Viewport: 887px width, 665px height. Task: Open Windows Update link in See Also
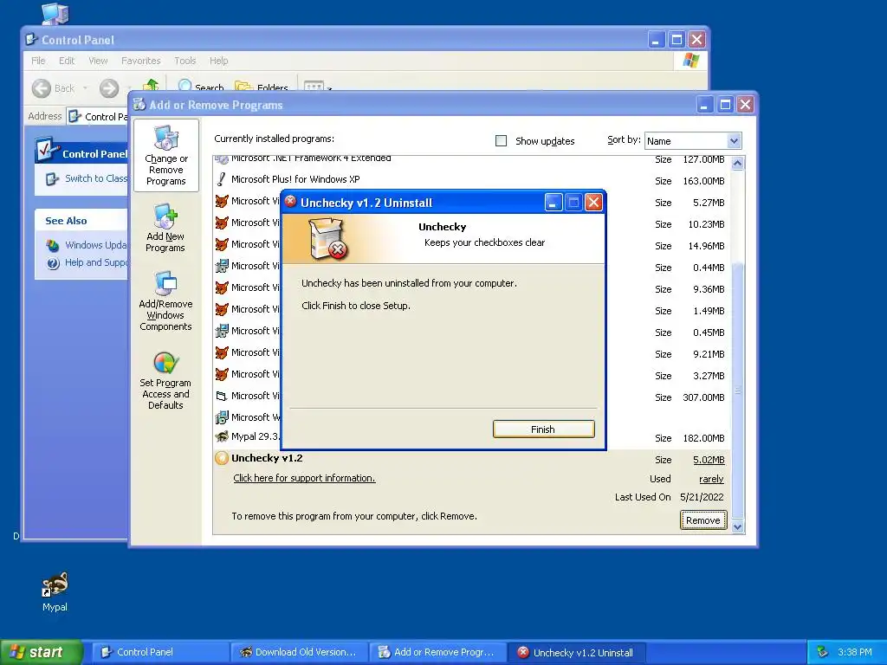click(95, 245)
